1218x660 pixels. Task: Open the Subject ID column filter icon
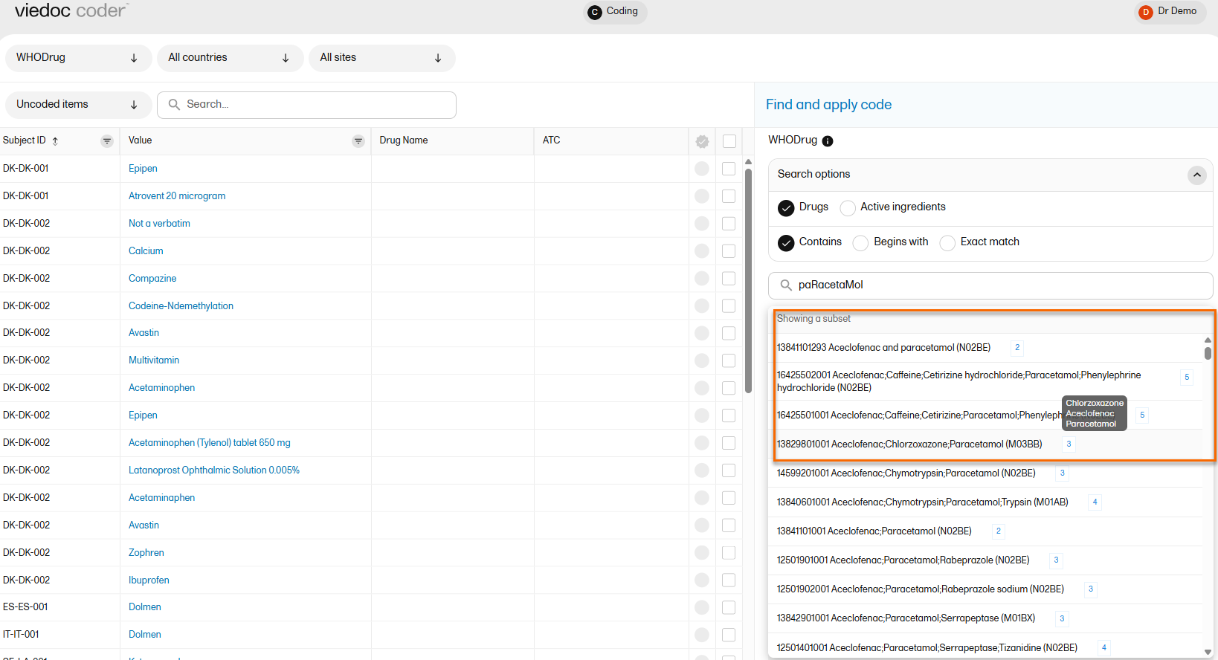click(x=107, y=141)
